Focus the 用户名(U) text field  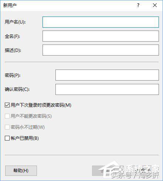101,22
